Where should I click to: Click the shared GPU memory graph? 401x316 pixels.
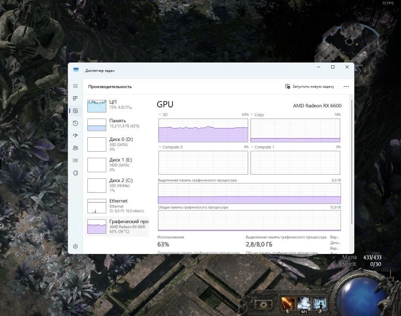point(250,220)
